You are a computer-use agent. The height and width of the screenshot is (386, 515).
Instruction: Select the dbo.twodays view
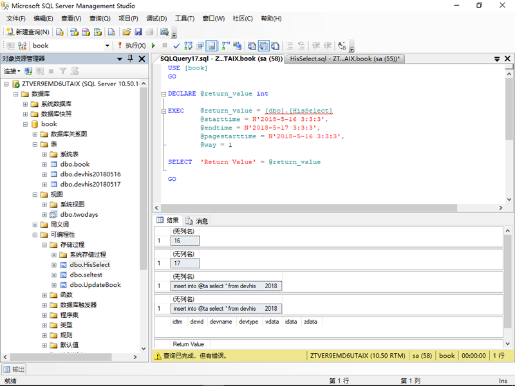click(x=79, y=215)
